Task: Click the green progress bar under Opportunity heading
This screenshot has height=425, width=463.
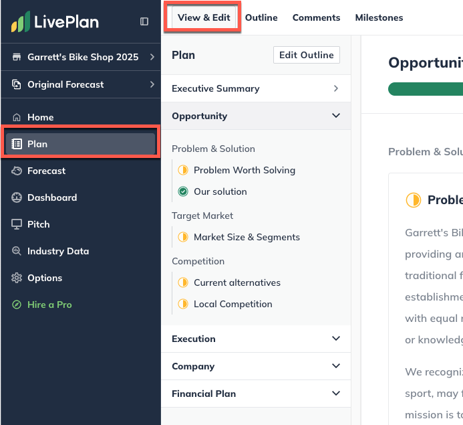Action: click(x=426, y=89)
